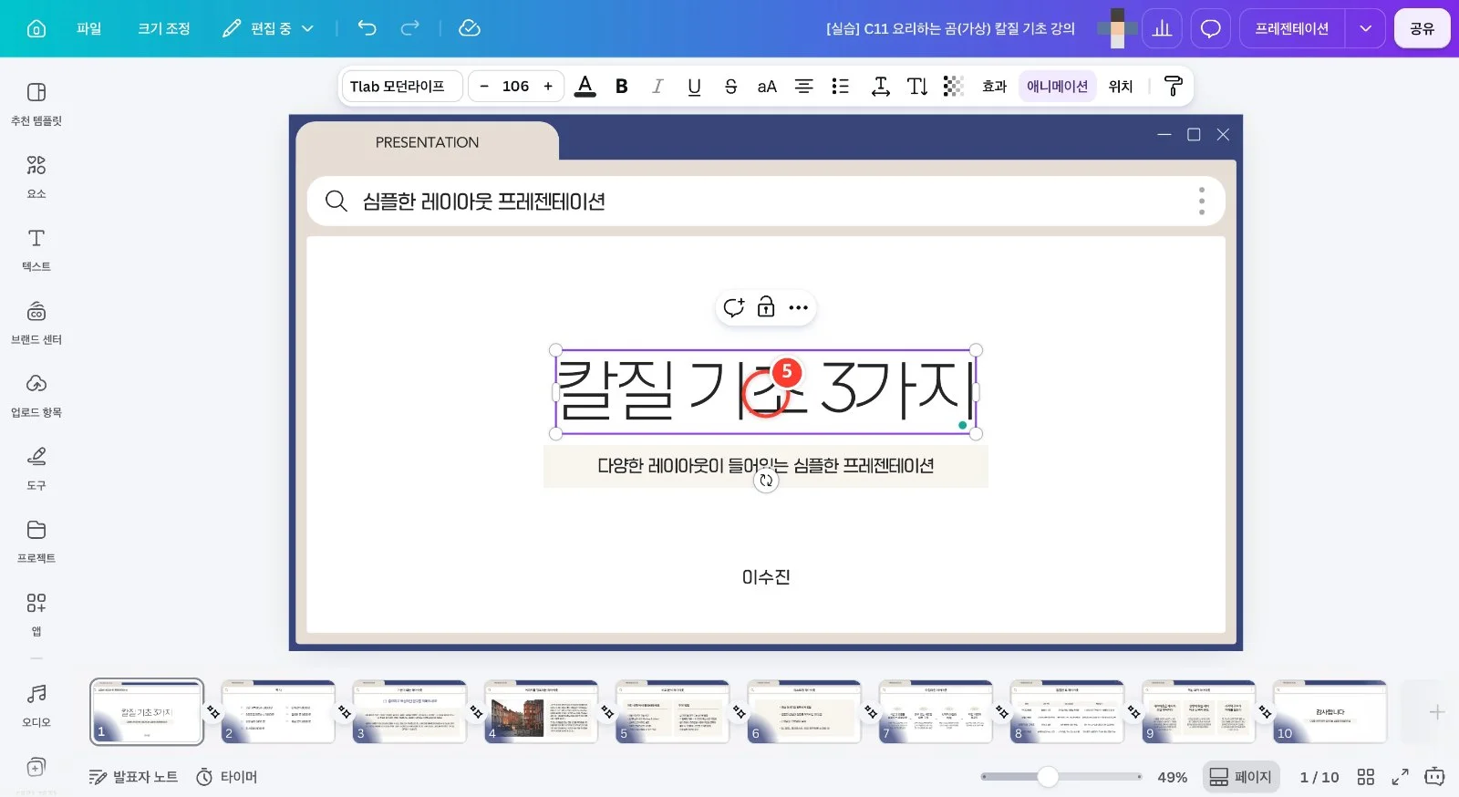Open more options for selected text
This screenshot has width=1459, height=797.
[799, 307]
